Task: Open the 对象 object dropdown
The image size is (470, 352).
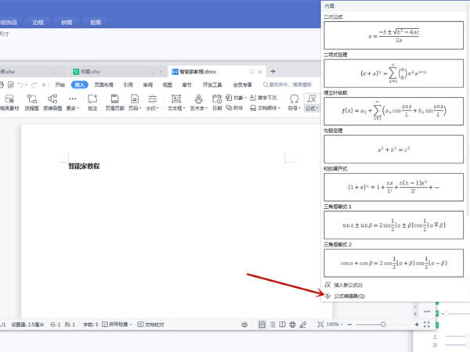Action: [236, 98]
